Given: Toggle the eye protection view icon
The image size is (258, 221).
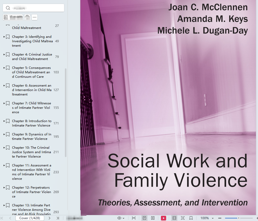Looking at the screenshot, I should [119, 218].
